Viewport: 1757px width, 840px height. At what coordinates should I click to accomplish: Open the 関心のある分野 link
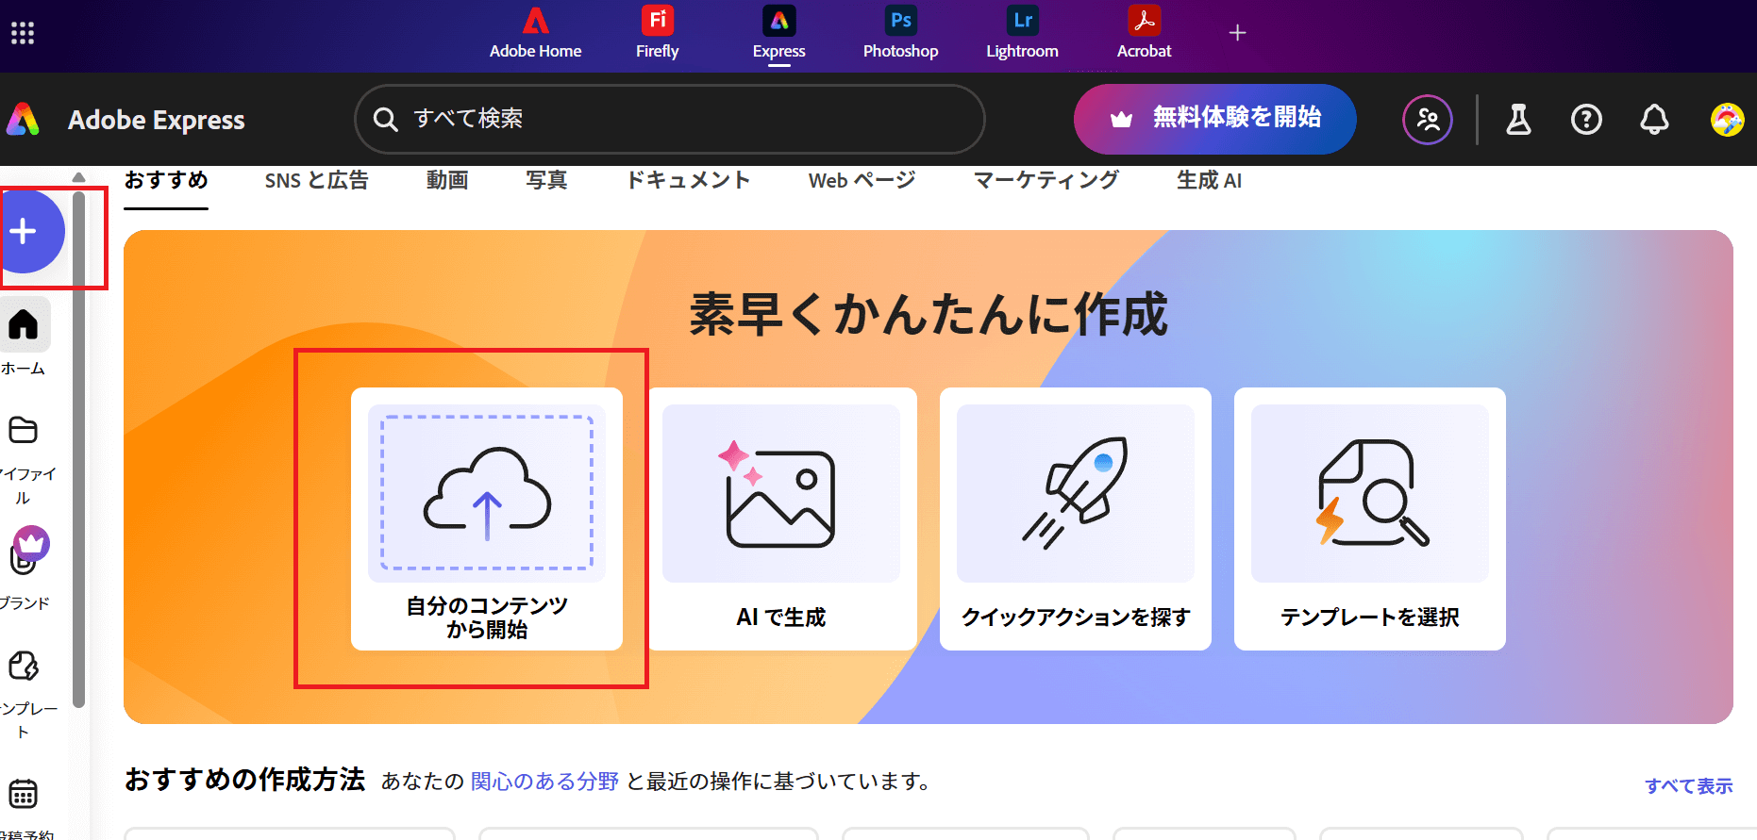pos(544,782)
